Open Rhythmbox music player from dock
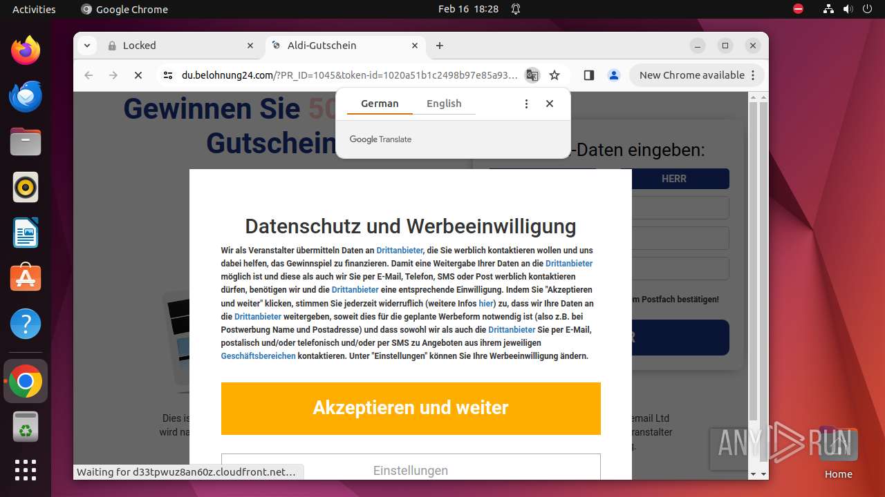This screenshot has height=497, width=885. pos(26,187)
